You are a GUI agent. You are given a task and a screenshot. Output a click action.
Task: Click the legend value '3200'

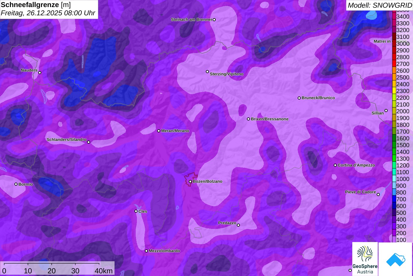[x=403, y=30]
